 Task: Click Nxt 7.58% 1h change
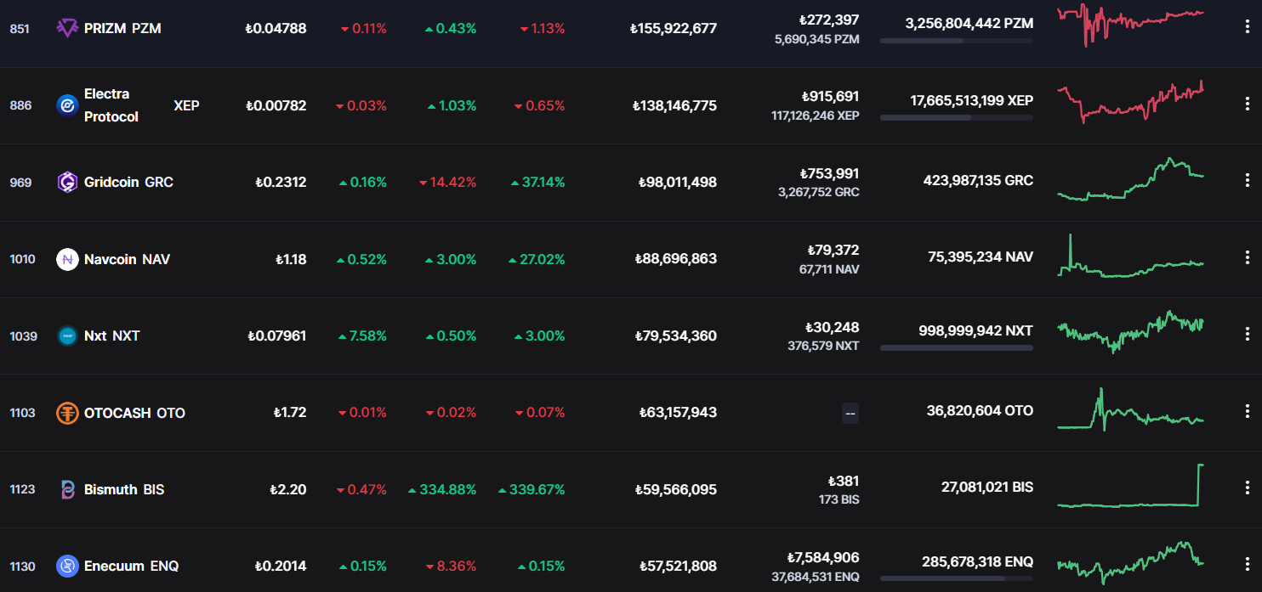362,335
